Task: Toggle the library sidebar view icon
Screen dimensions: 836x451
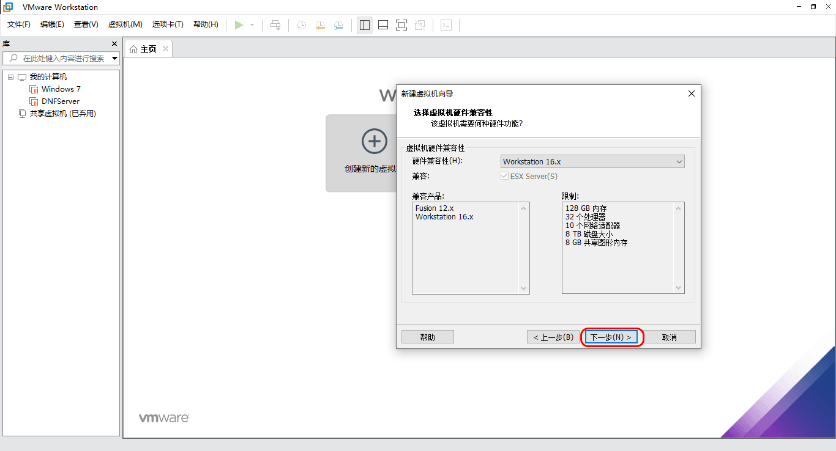Action: point(365,25)
